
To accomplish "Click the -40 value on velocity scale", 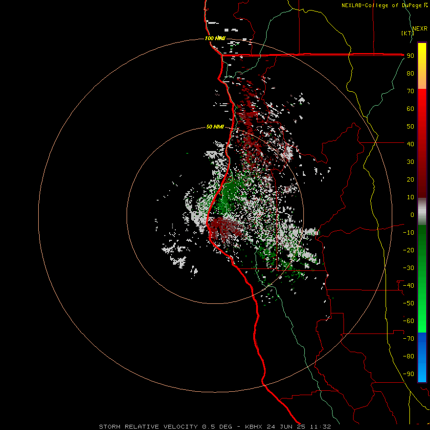I will 408,286.
